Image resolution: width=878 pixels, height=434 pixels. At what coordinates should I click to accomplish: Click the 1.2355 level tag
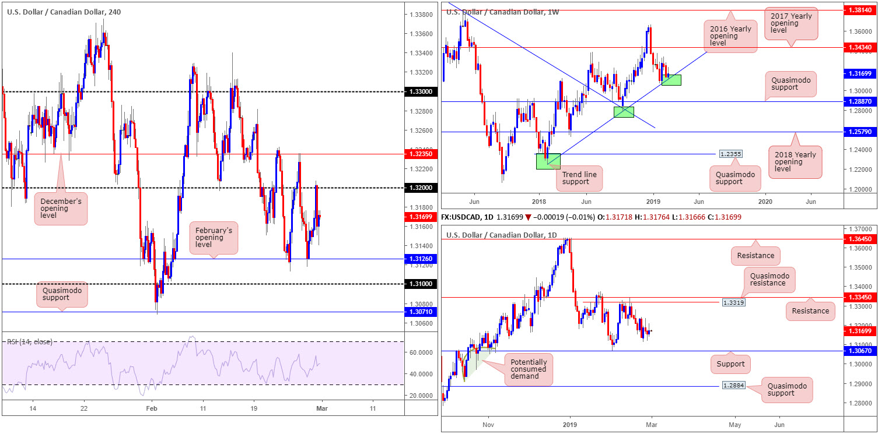[731, 154]
